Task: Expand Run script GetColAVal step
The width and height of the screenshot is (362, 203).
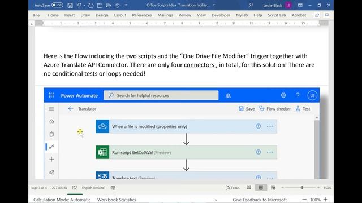Action: (x=187, y=152)
